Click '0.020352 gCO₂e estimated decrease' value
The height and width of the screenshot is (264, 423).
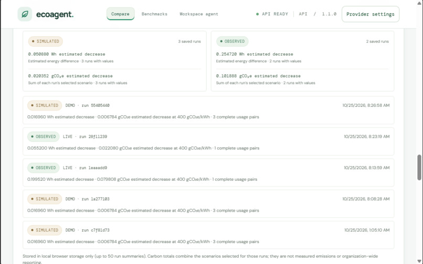click(x=70, y=76)
